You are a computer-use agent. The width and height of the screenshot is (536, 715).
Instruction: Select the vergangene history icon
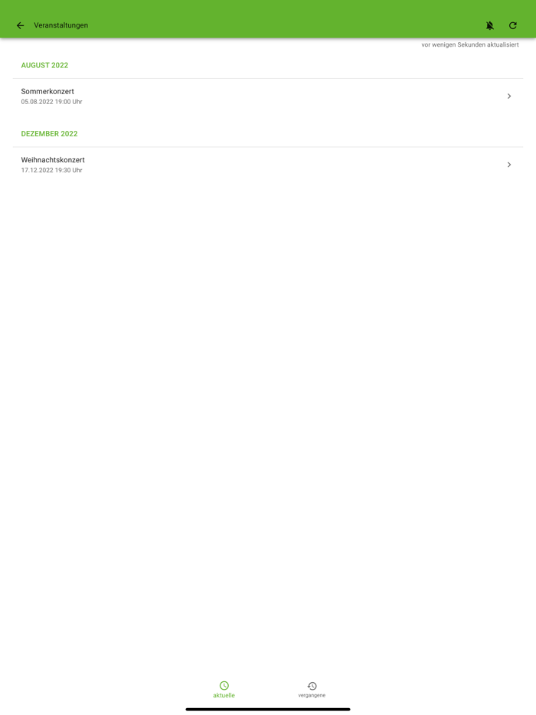point(312,685)
